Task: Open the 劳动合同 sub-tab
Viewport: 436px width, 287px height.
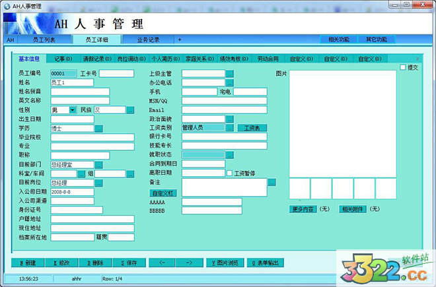Action: [x=268, y=59]
